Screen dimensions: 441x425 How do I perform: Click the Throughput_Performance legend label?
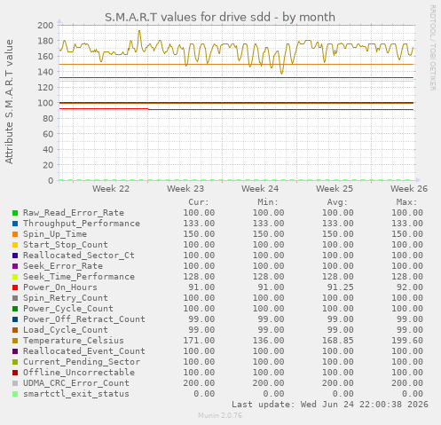pyautogui.click(x=82, y=224)
